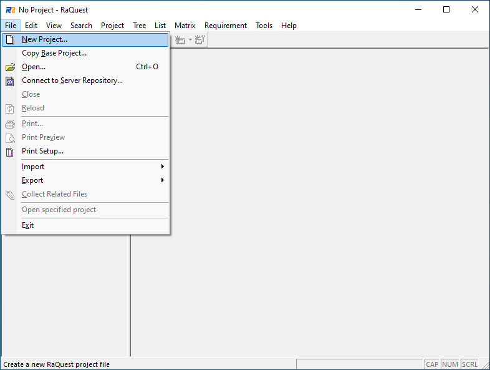The height and width of the screenshot is (370, 490).
Task: Open the Search menu
Action: [x=81, y=26]
